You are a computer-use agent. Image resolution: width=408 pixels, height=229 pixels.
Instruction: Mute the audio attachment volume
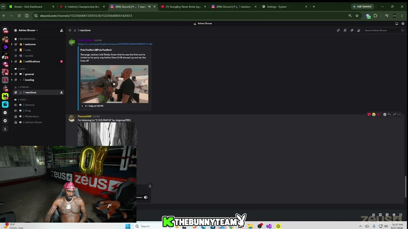pyautogui.click(x=146, y=198)
